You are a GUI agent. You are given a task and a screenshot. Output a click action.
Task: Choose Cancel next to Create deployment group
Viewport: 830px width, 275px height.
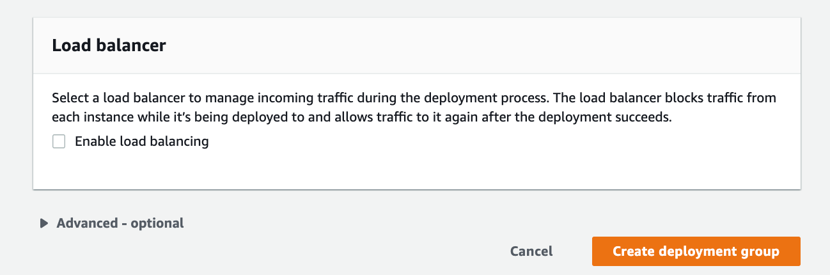(x=531, y=251)
